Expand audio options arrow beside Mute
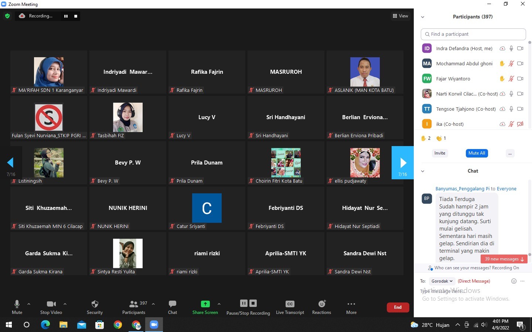Viewport: 532px width, 332px height. coord(29,304)
